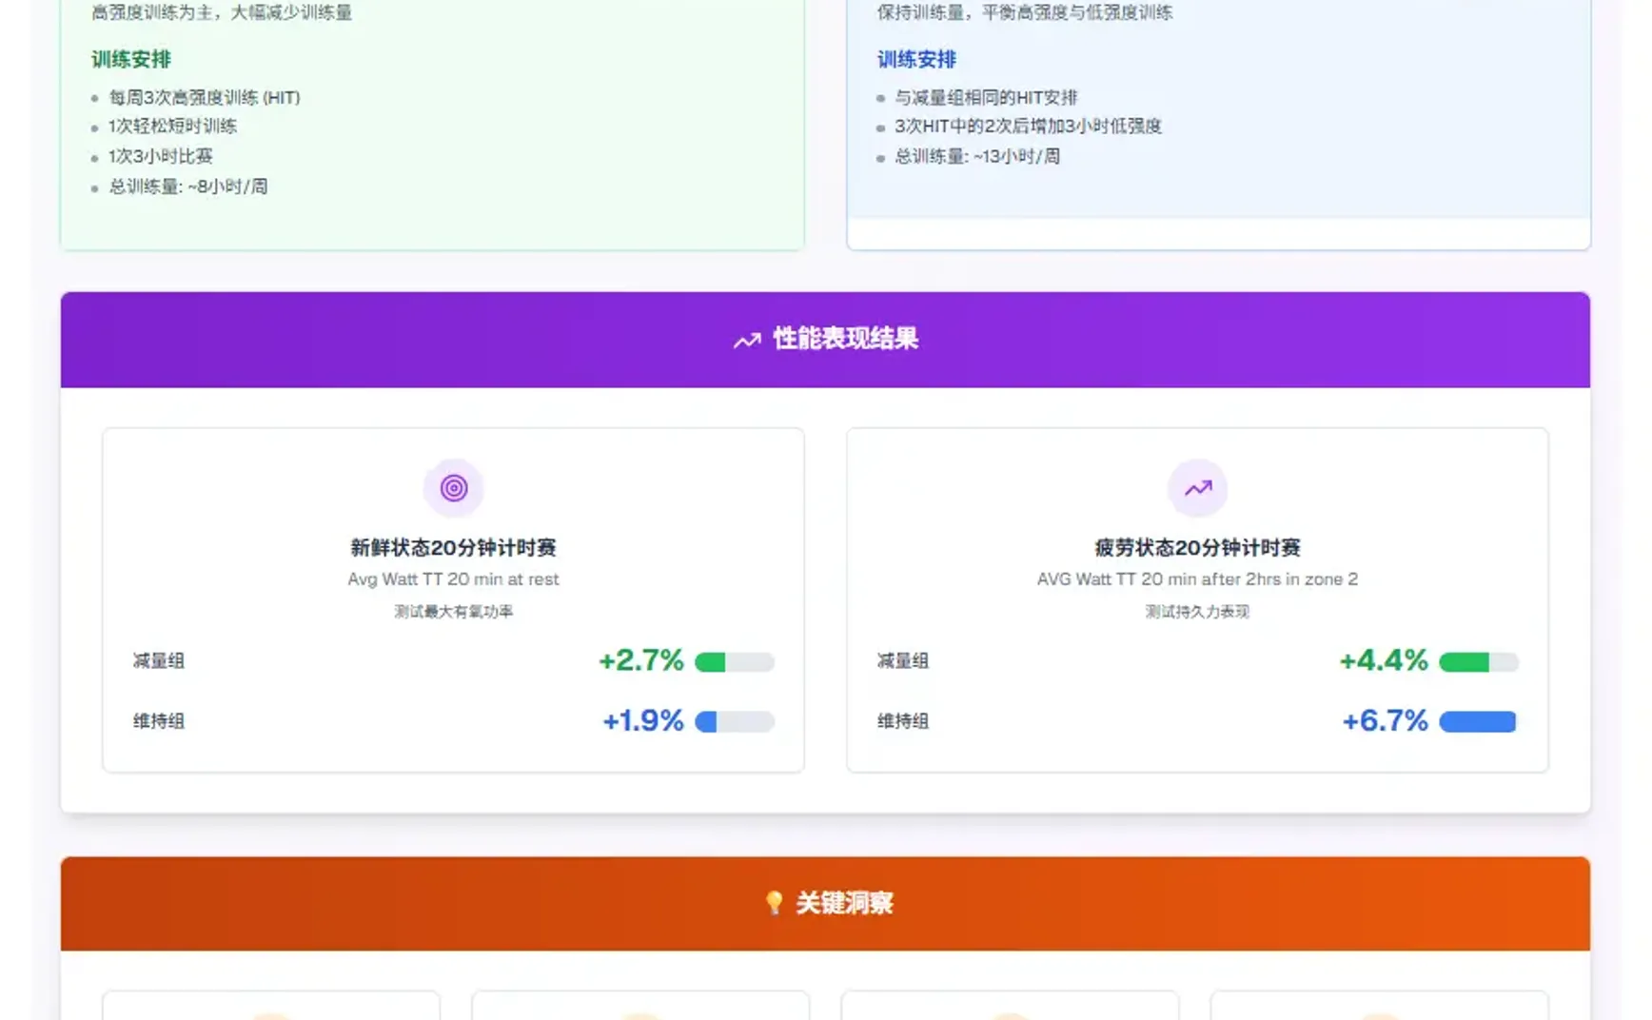
Task: Click the bullet 总训练量: ~13小时/周
Action: [977, 156]
